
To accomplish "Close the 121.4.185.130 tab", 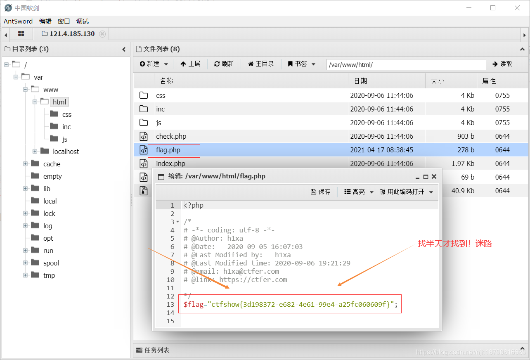I will 102,34.
